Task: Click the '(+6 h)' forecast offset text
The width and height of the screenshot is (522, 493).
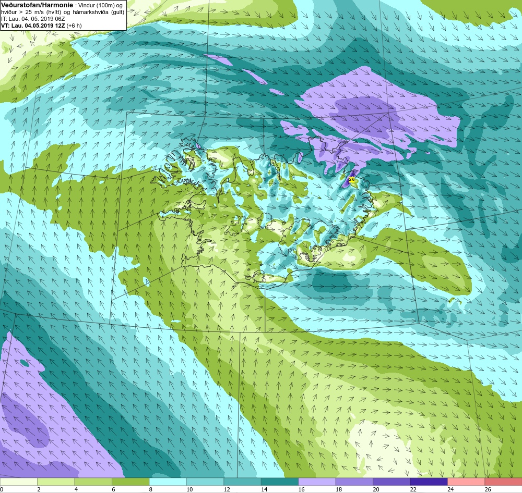Action: (x=74, y=26)
